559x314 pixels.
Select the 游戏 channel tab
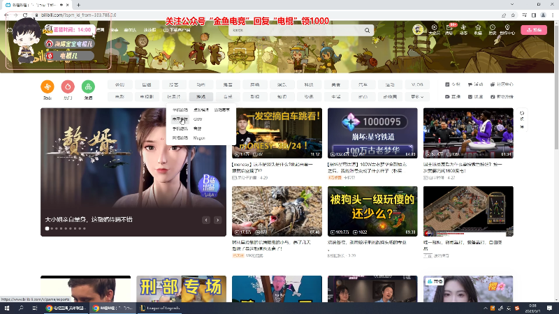(201, 96)
